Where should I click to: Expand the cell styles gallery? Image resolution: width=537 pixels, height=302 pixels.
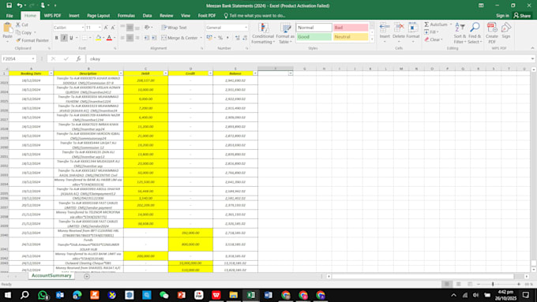372,39
